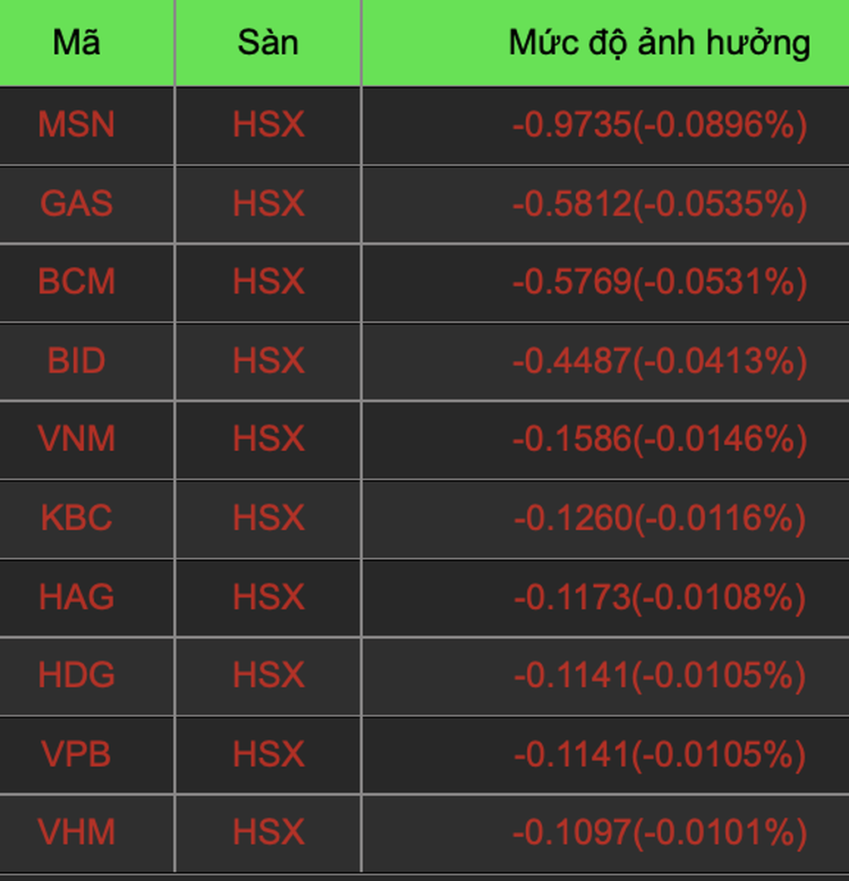Select the BID ticker symbol
This screenshot has width=849, height=881.
77,361
